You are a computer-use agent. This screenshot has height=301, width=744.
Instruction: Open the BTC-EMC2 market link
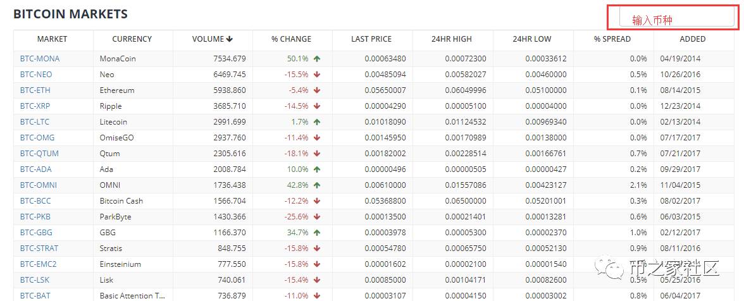[39, 264]
